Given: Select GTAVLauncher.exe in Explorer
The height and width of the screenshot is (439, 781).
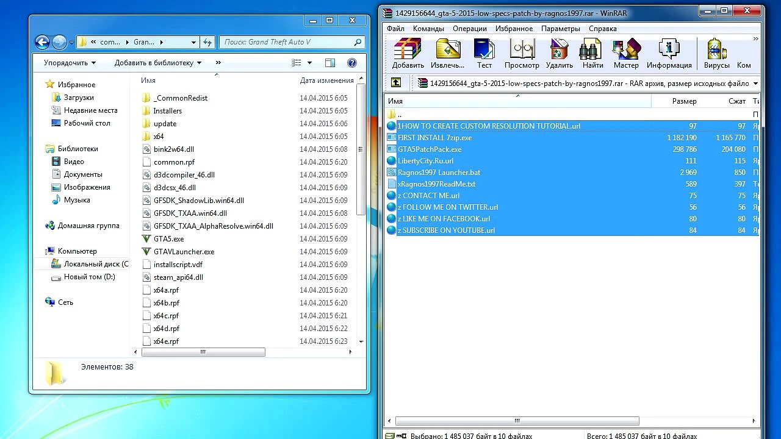Looking at the screenshot, I should [184, 252].
